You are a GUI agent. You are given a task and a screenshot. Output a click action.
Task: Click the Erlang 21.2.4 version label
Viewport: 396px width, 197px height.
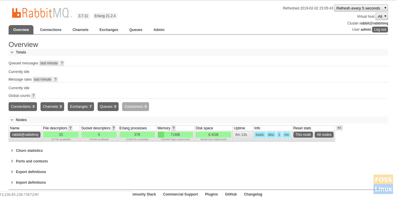pyautogui.click(x=105, y=16)
